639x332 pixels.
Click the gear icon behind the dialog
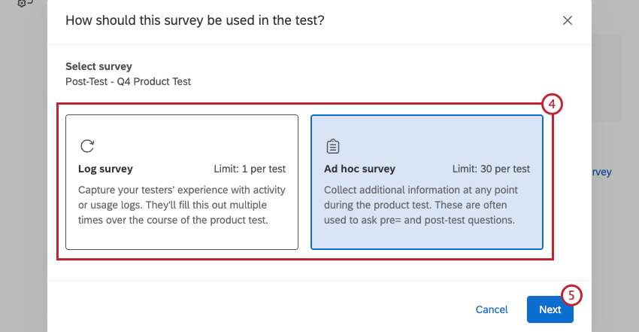(23, 4)
